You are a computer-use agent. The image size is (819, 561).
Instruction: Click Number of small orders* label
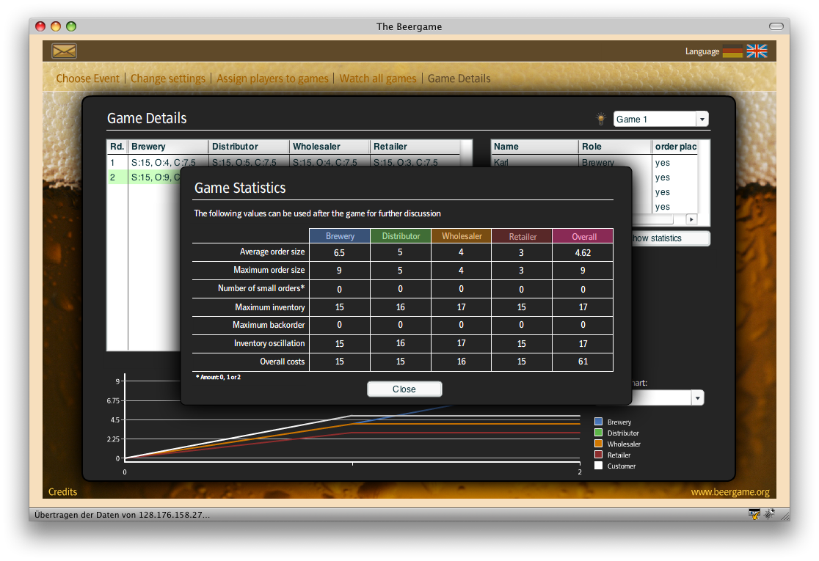(261, 288)
